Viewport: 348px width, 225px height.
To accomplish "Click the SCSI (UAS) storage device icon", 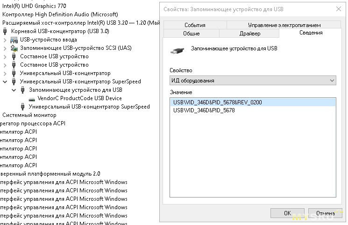I will coord(14,48).
